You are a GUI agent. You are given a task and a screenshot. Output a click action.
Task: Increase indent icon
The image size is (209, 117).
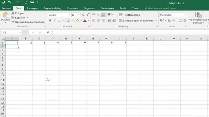(114, 20)
